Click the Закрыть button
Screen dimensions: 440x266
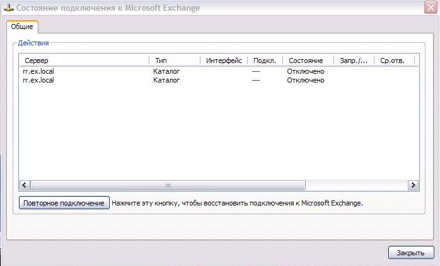[x=411, y=253]
